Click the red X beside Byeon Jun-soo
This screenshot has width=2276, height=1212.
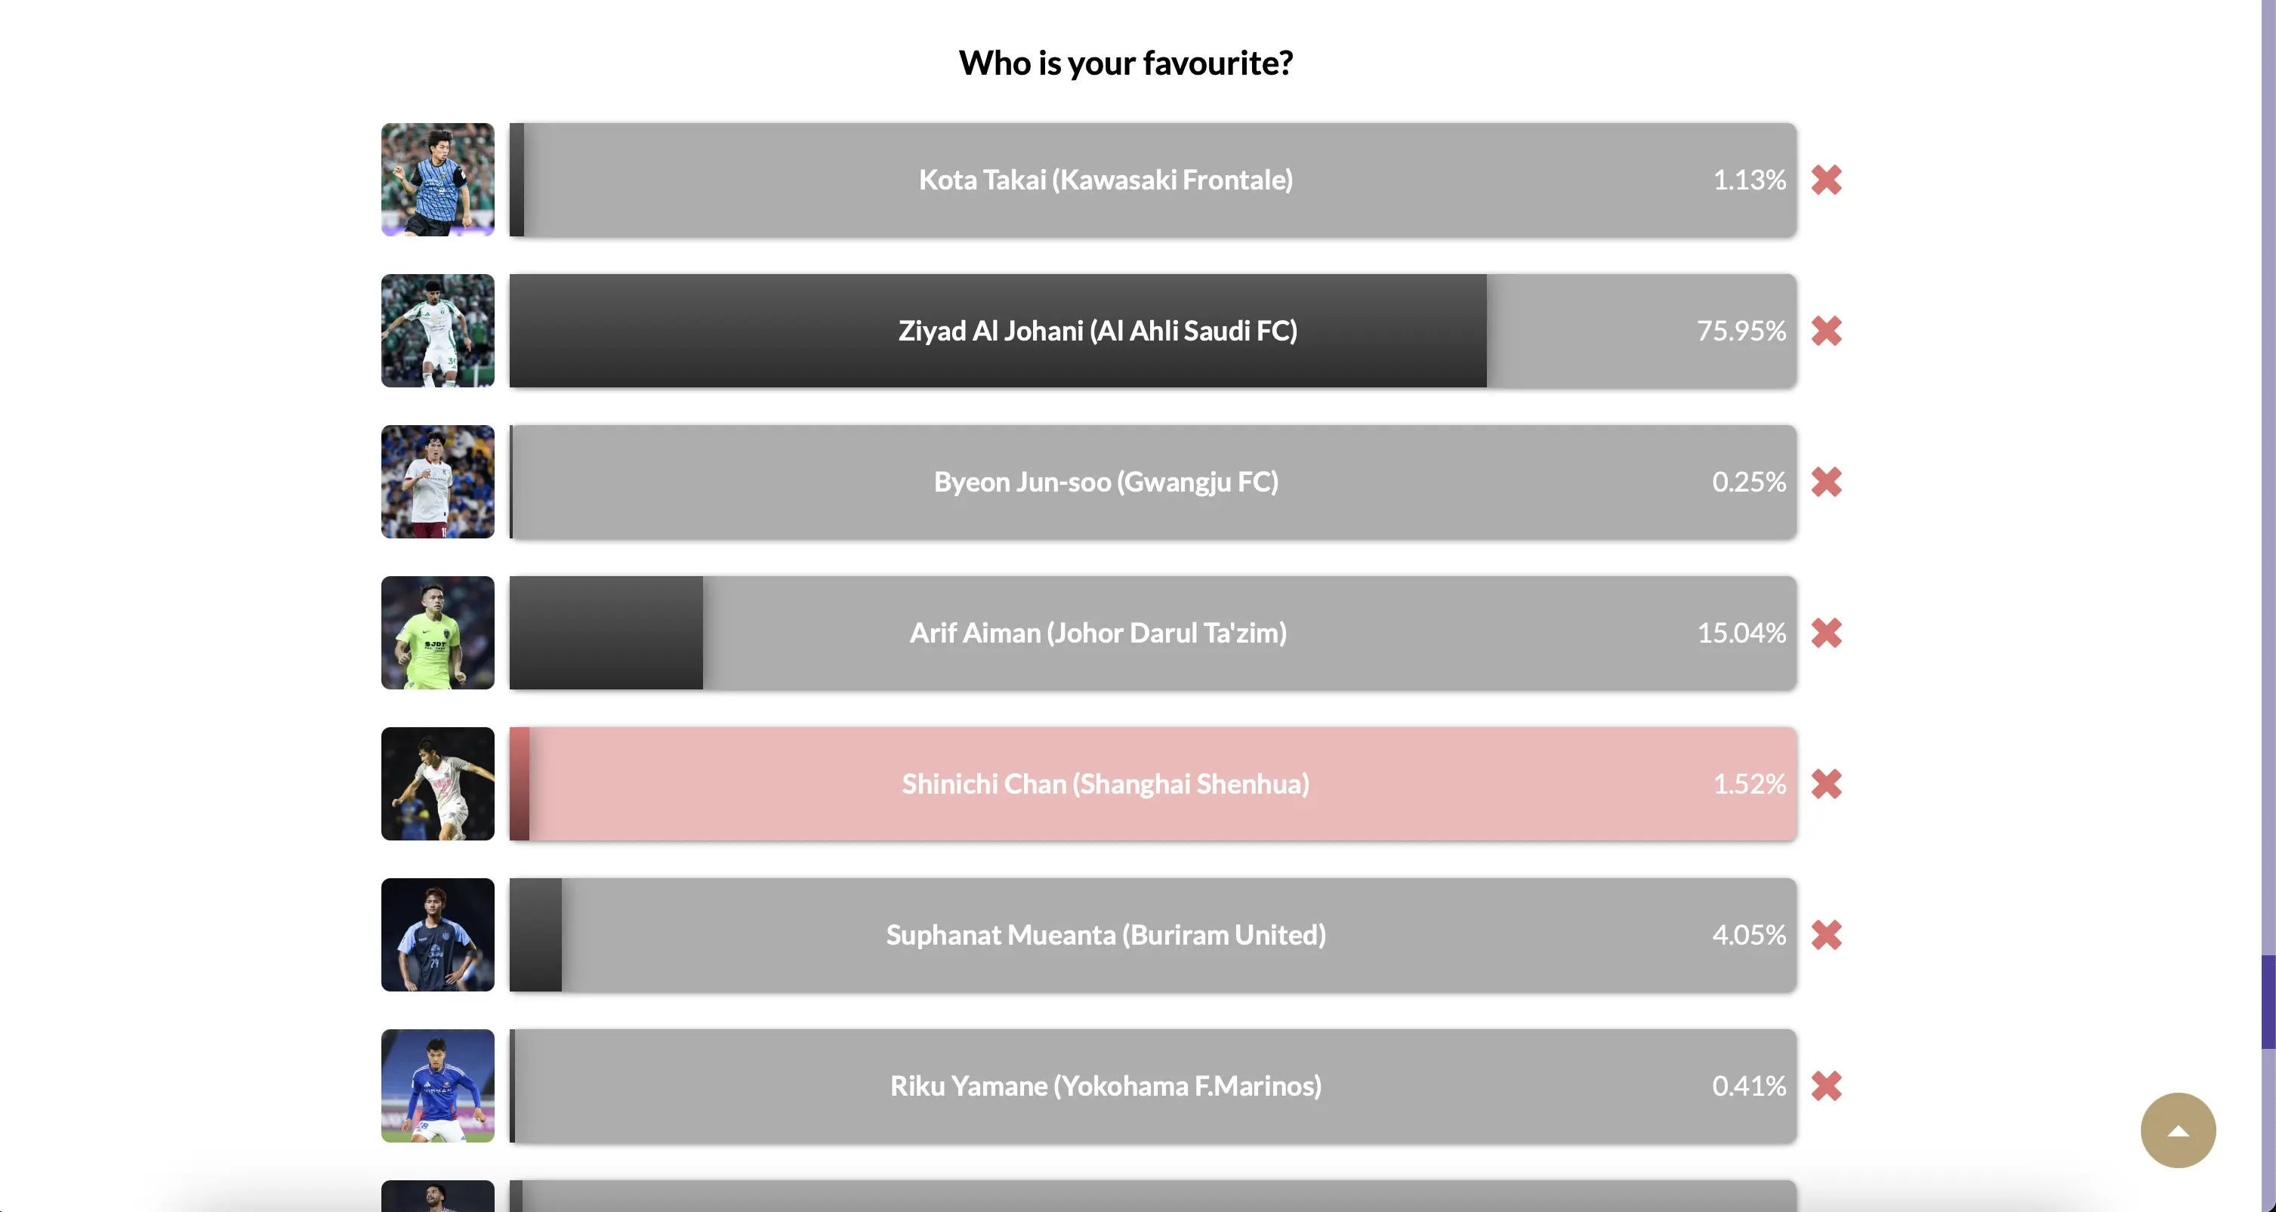(1826, 482)
